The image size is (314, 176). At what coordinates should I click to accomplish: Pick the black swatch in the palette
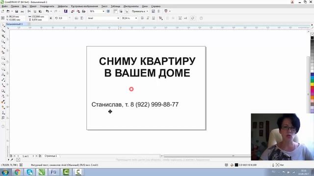312,38
